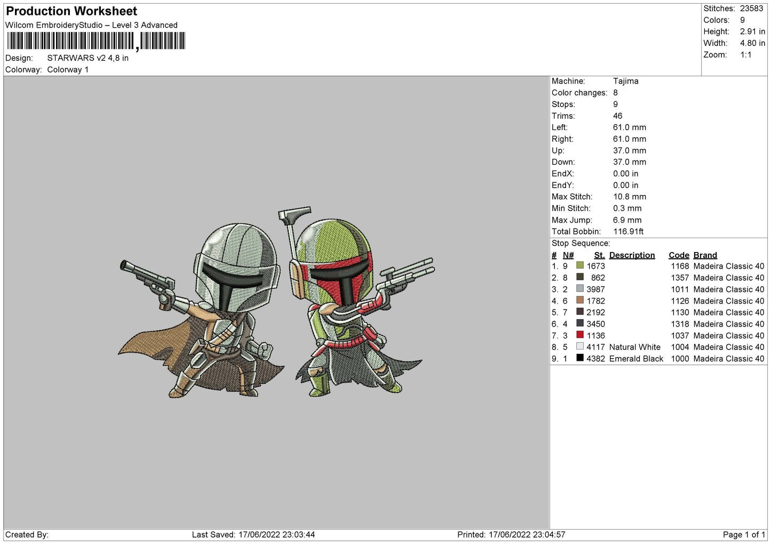Click the underlined Description column header
This screenshot has width=771, height=544.
(x=632, y=255)
